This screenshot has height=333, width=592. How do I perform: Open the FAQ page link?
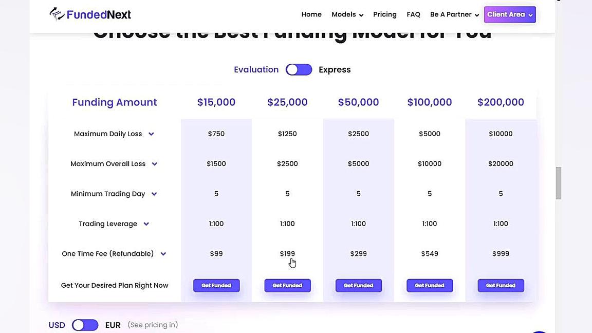[413, 14]
